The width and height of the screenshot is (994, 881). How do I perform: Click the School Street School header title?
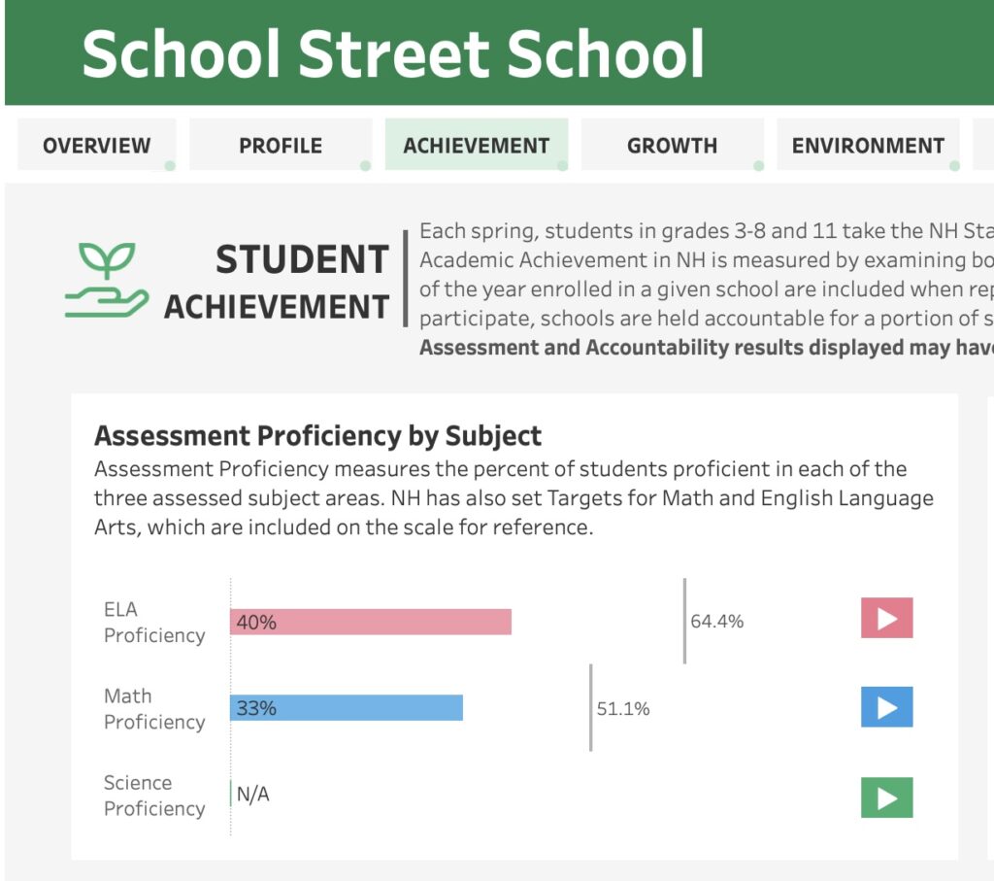[x=393, y=53]
